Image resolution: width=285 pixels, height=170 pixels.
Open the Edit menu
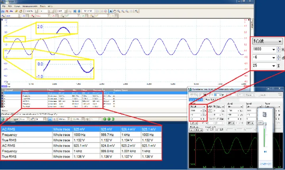[x=10, y=6]
